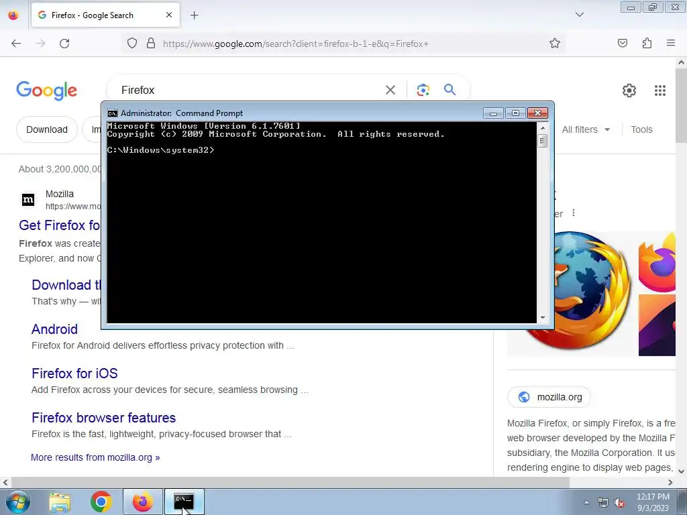This screenshot has height=515, width=687.
Task: Open a new tab with plus button
Action: (x=194, y=15)
